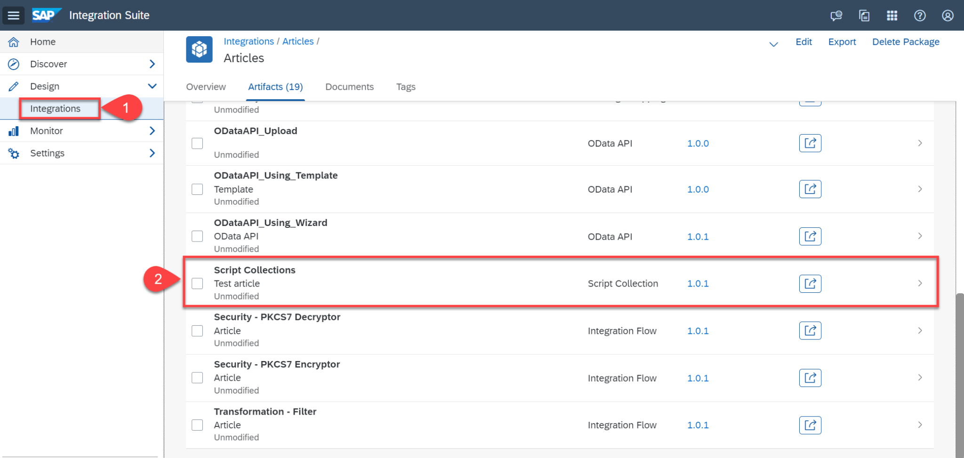Tick the Transformation - Filter checkbox
This screenshot has height=458, width=964.
pyautogui.click(x=197, y=425)
